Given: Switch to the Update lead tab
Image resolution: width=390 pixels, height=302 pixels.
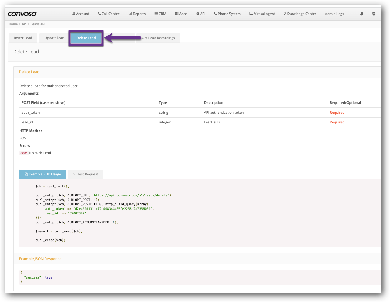Looking at the screenshot, I should 54,38.
